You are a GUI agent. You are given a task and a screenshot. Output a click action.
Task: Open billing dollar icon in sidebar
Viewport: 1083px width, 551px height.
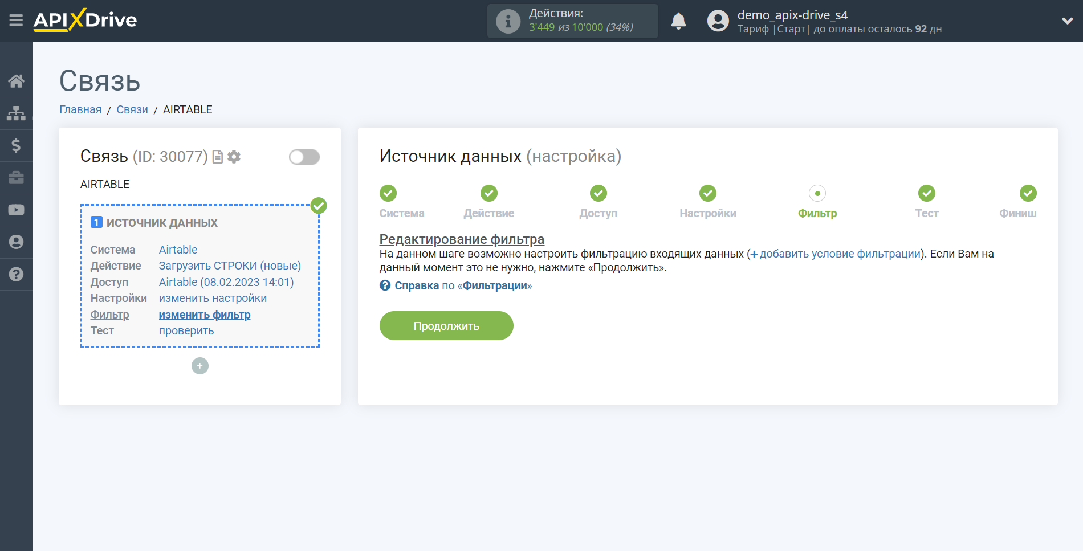[x=16, y=146]
